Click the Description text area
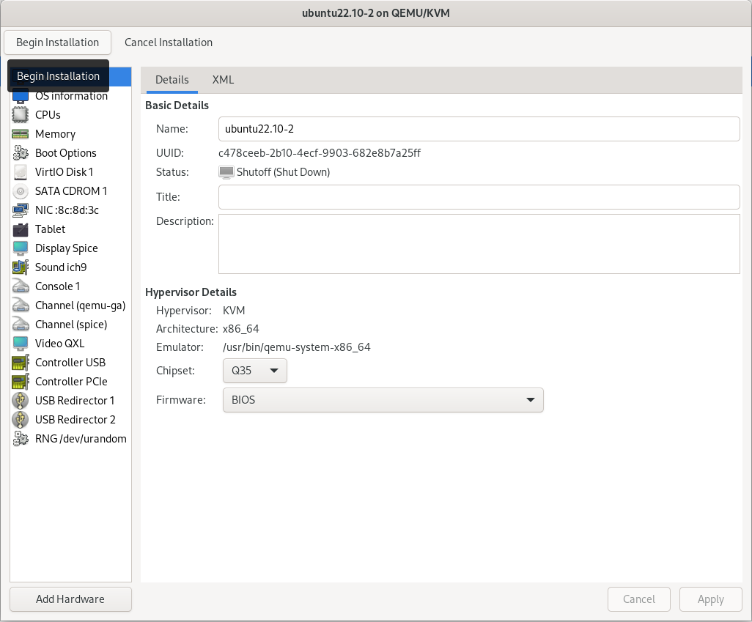This screenshot has height=622, width=752. (479, 244)
